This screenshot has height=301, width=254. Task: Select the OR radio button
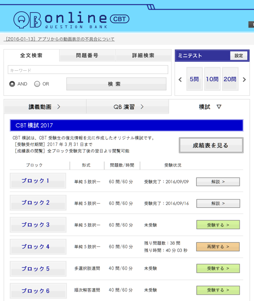37,84
